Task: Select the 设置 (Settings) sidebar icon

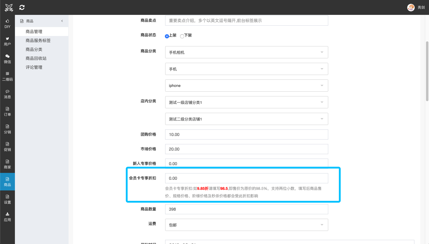Action: tap(7, 199)
